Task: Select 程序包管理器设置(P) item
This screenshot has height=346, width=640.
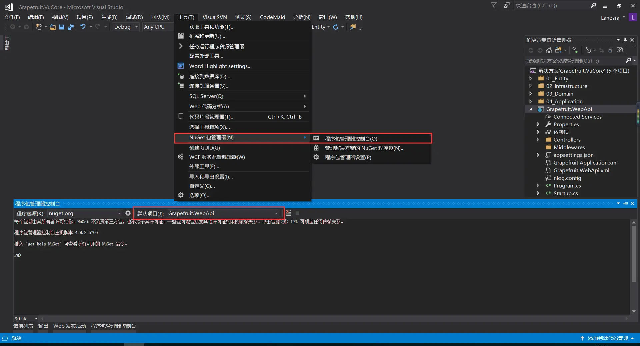Action: point(370,157)
